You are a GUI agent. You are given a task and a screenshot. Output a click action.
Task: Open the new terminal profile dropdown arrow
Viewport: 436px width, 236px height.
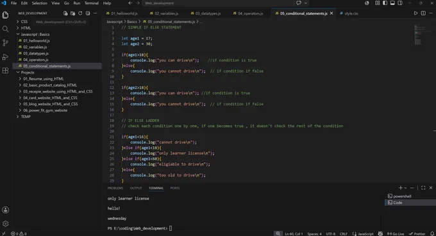click(405, 188)
